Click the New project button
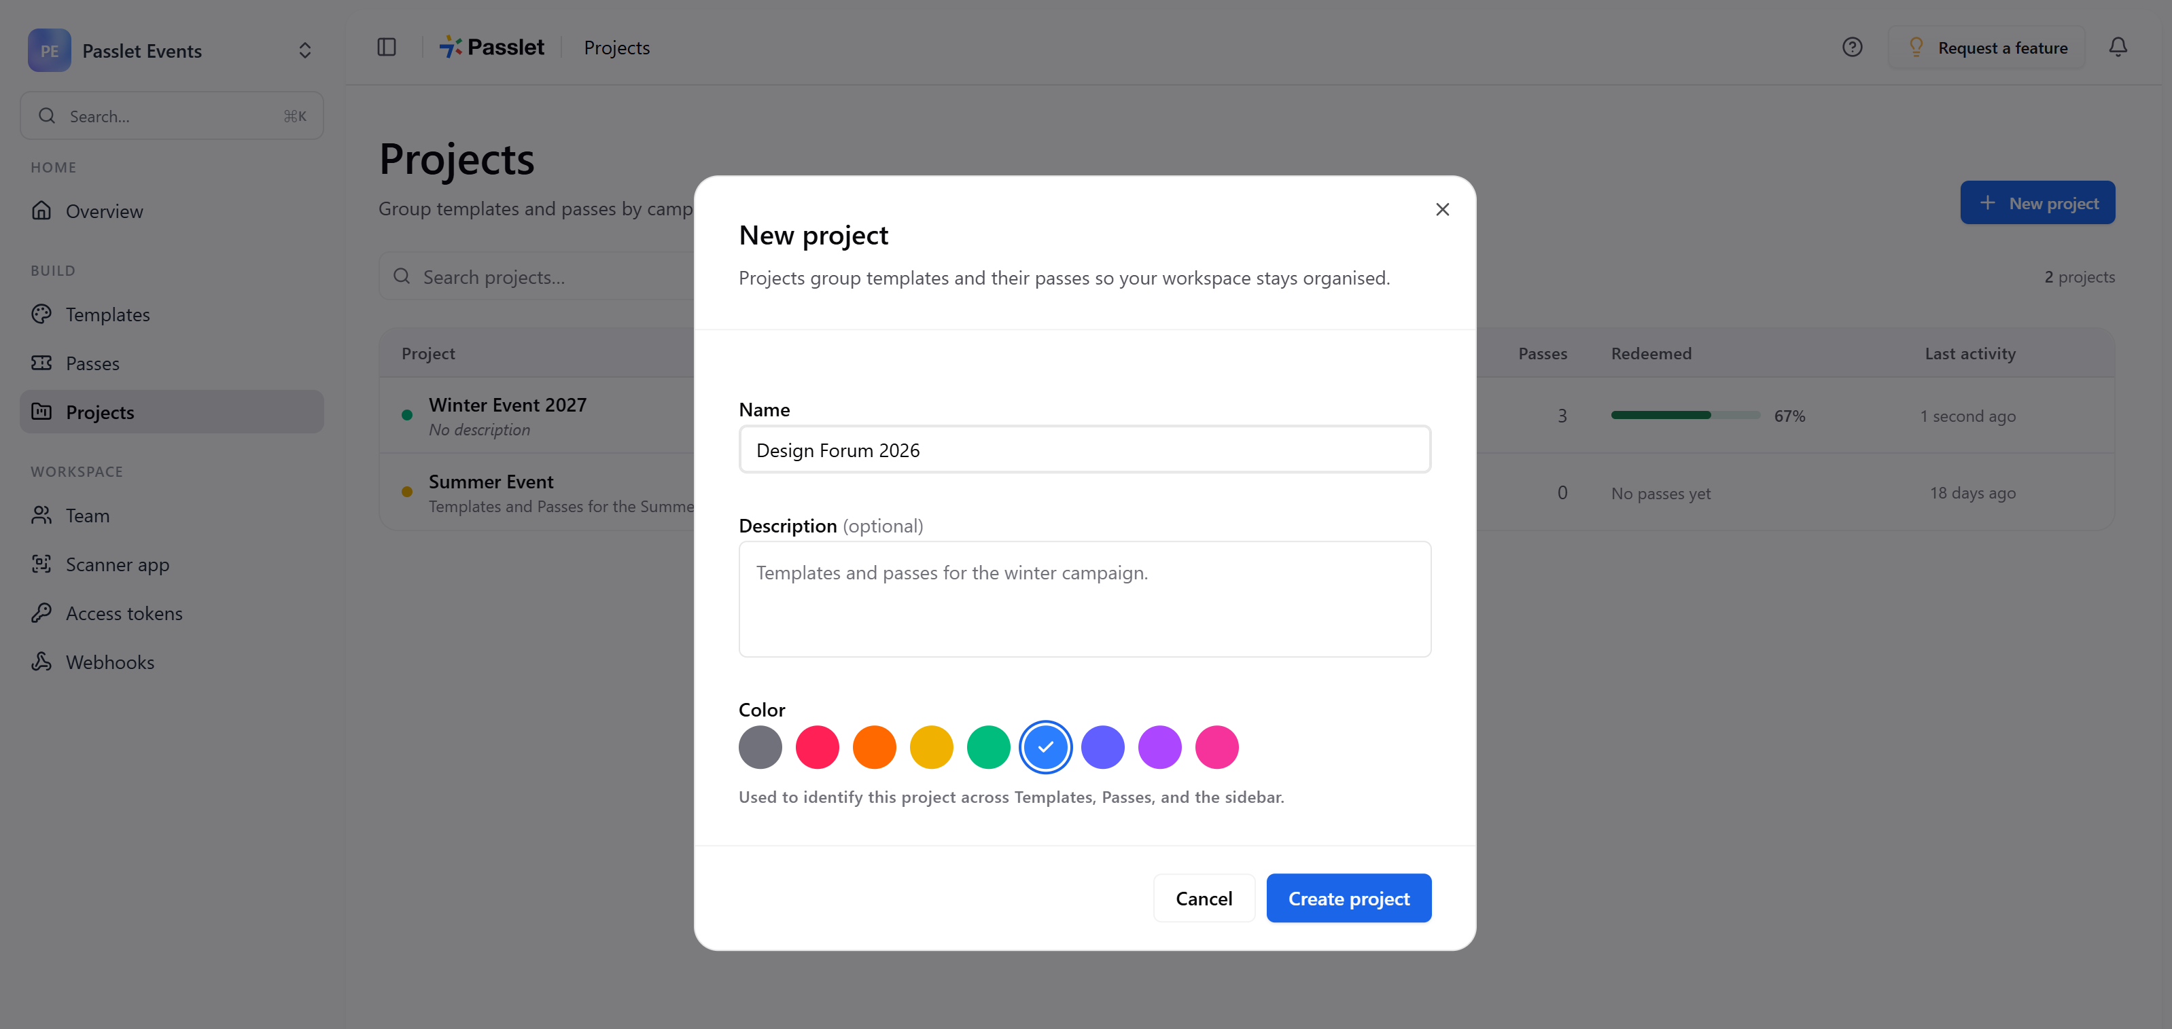Image resolution: width=2172 pixels, height=1029 pixels. 2037,202
